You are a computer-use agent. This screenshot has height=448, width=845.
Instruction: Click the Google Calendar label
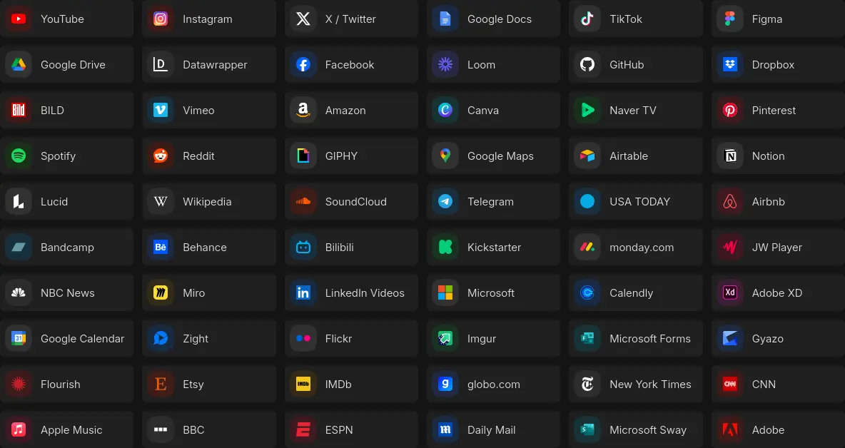click(x=83, y=339)
